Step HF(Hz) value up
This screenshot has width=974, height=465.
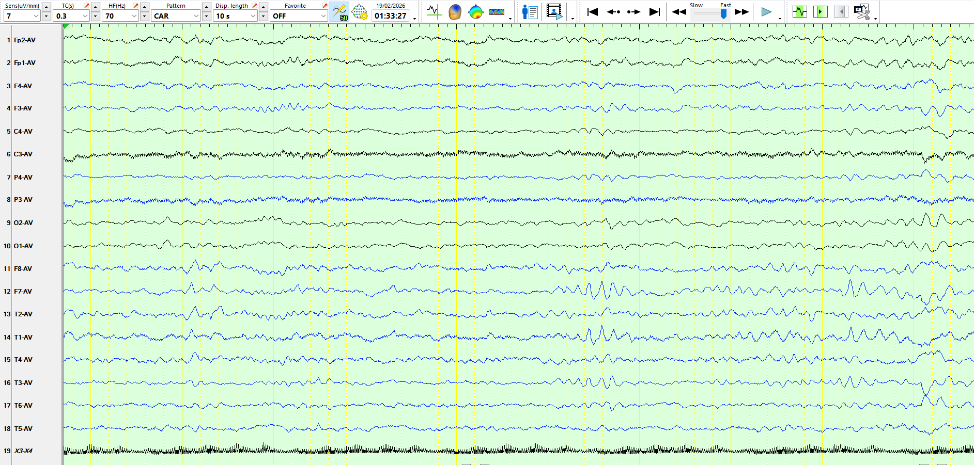tap(144, 7)
